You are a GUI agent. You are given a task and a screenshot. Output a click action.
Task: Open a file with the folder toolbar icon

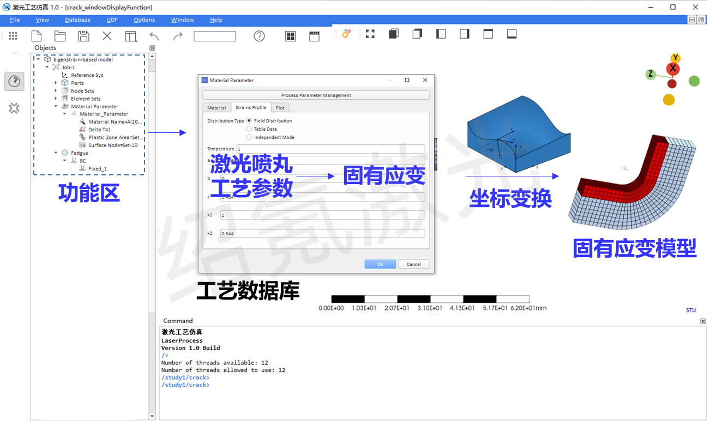[59, 35]
